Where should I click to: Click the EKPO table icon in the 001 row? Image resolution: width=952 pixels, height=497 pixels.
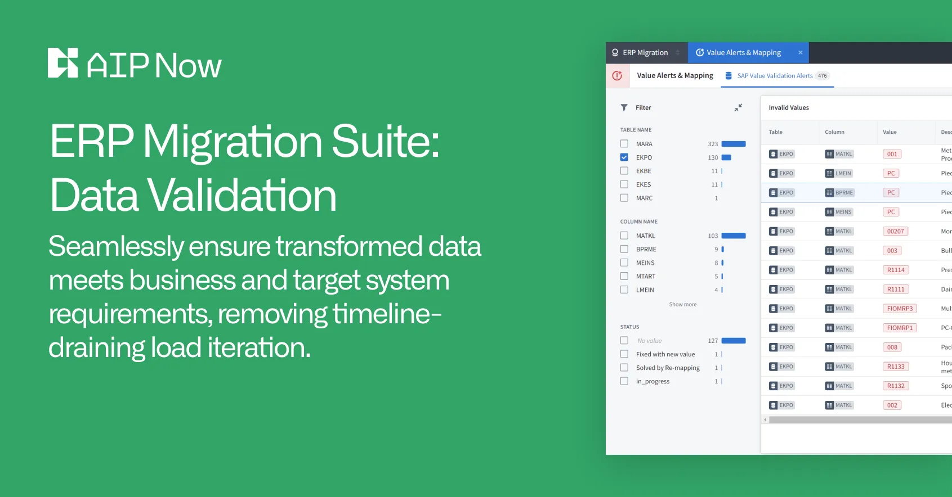[x=774, y=154]
